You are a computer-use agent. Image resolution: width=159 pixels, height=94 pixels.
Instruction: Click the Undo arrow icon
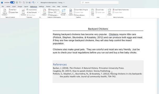(x=20, y=2)
